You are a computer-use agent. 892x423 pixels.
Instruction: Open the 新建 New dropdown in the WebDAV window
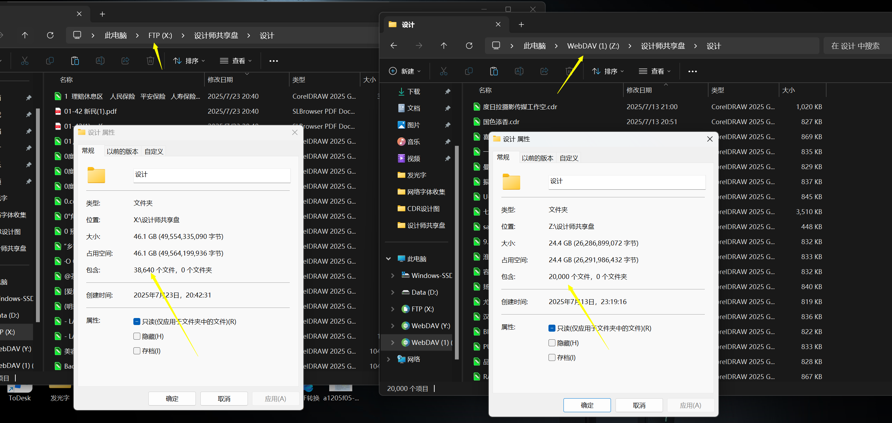(405, 71)
